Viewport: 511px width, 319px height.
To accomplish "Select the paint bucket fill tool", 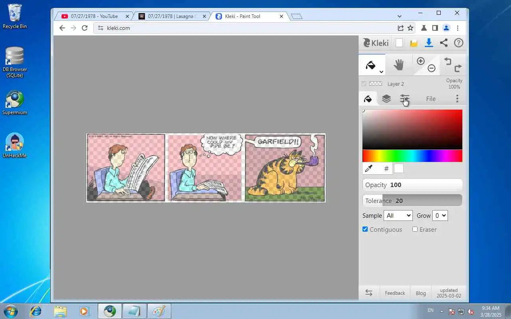I will click(x=372, y=65).
